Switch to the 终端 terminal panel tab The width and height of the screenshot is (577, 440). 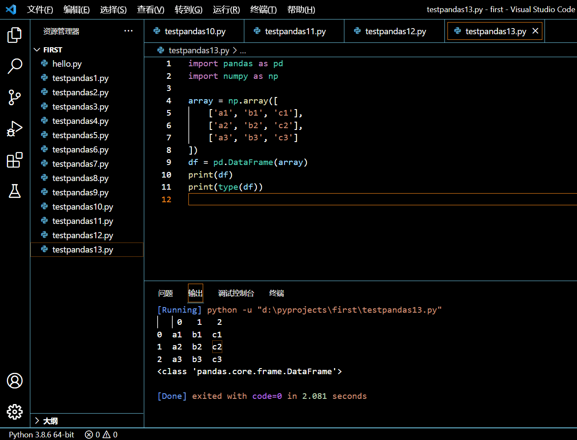pyautogui.click(x=277, y=293)
